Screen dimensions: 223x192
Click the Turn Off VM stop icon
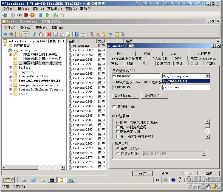pos(19,15)
